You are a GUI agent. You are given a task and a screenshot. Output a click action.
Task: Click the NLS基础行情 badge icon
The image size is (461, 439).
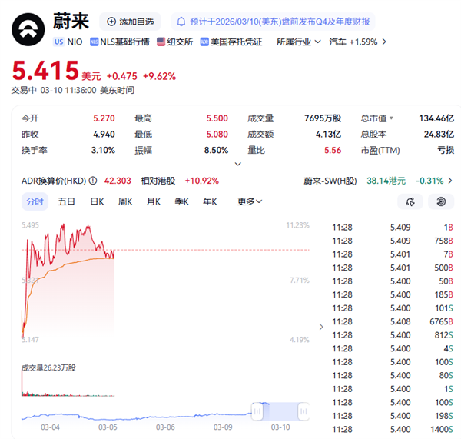94,42
